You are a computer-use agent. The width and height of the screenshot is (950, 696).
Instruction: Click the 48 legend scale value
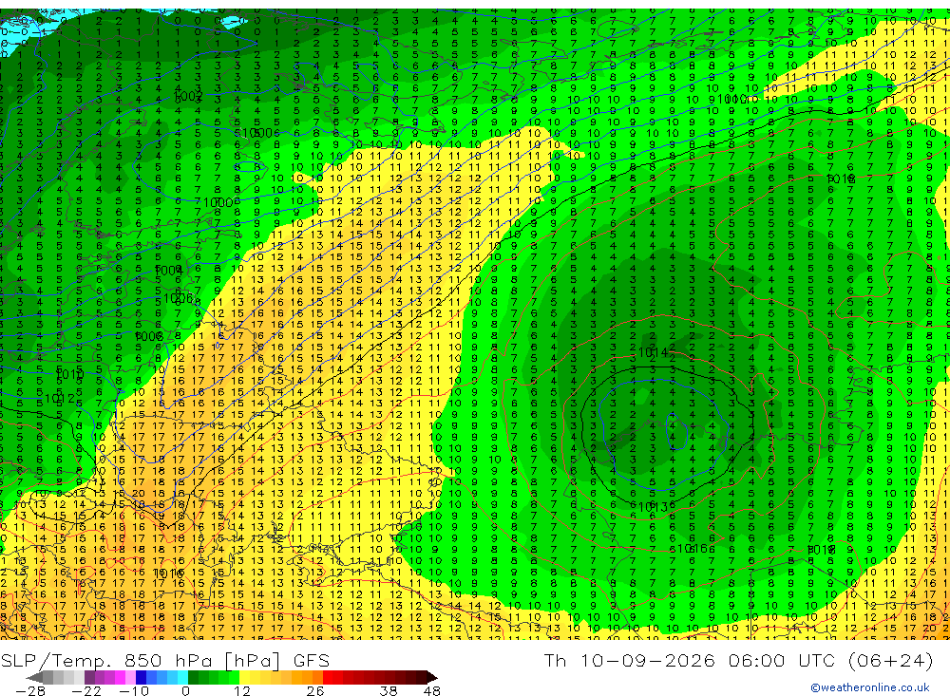pyautogui.click(x=432, y=691)
